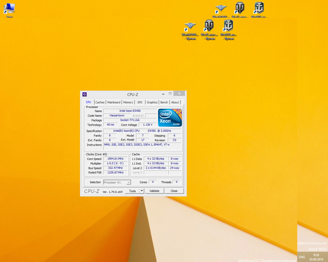Click the processor name 'Intel Xeon E5450'
Image resolution: width=328 pixels, height=262 pixels.
130,111
